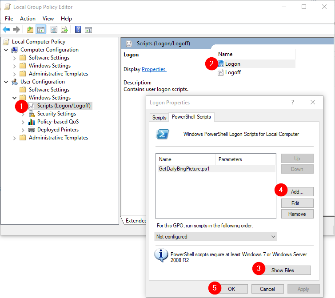The width and height of the screenshot is (335, 298).
Task: Click the Properties link
Action: 153,69
